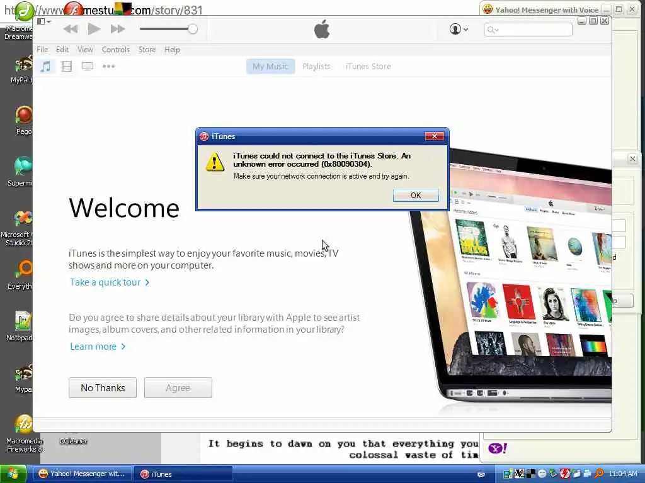Click the magnifier icon in system tray
Screen dimensions: 645x483
pos(599,474)
